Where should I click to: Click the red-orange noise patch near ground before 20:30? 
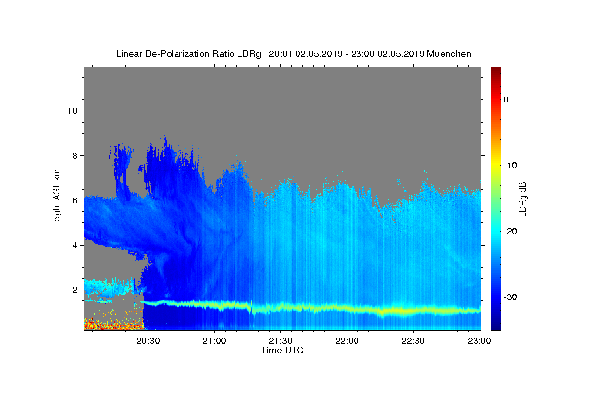pos(113,325)
